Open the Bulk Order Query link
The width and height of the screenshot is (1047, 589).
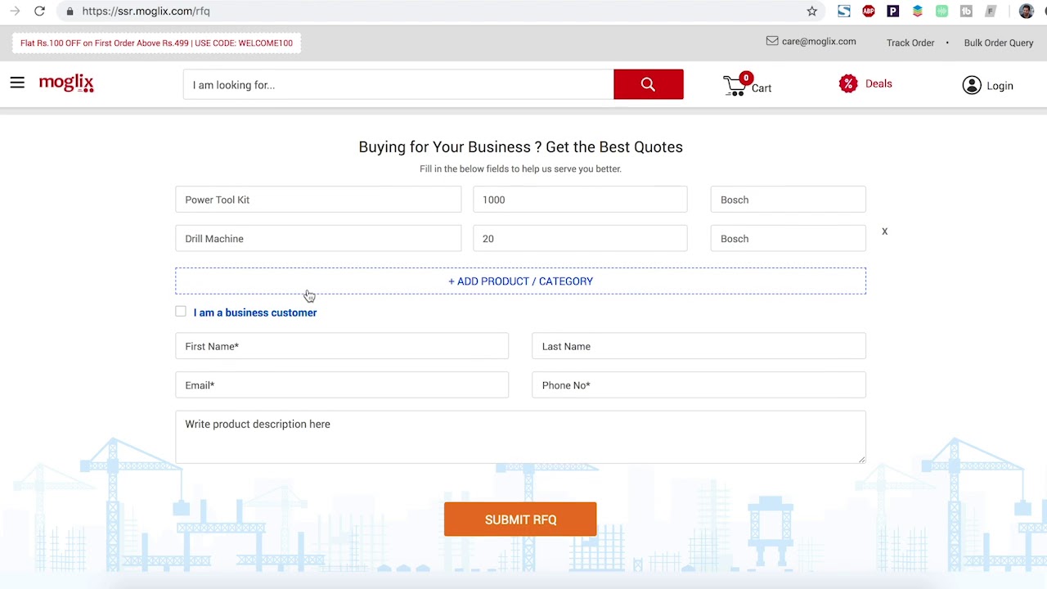click(x=999, y=43)
